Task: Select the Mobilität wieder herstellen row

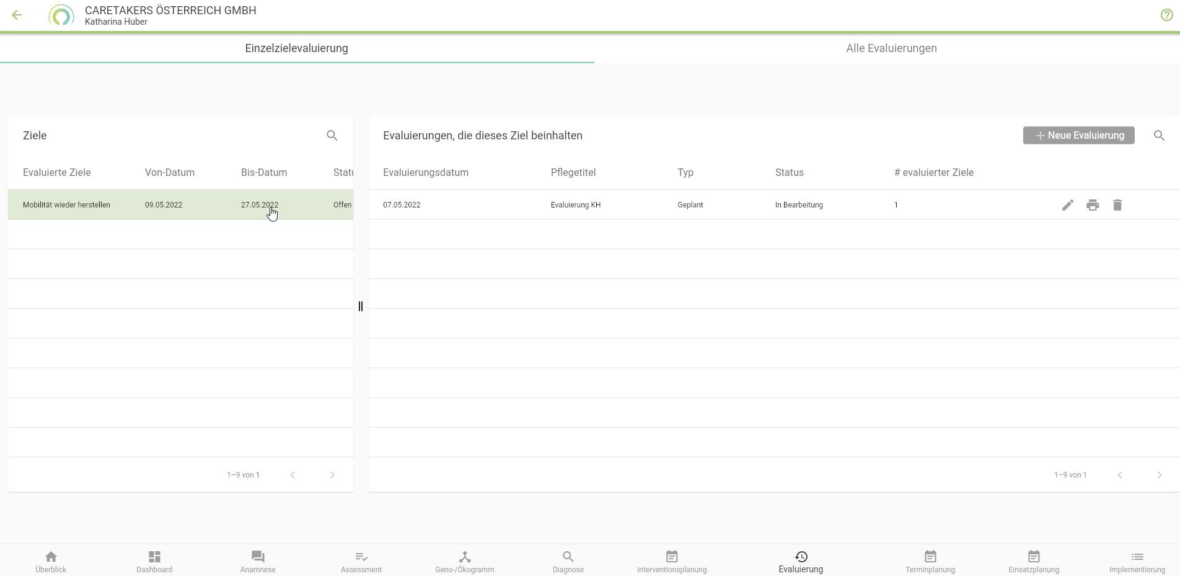Action: tap(66, 205)
